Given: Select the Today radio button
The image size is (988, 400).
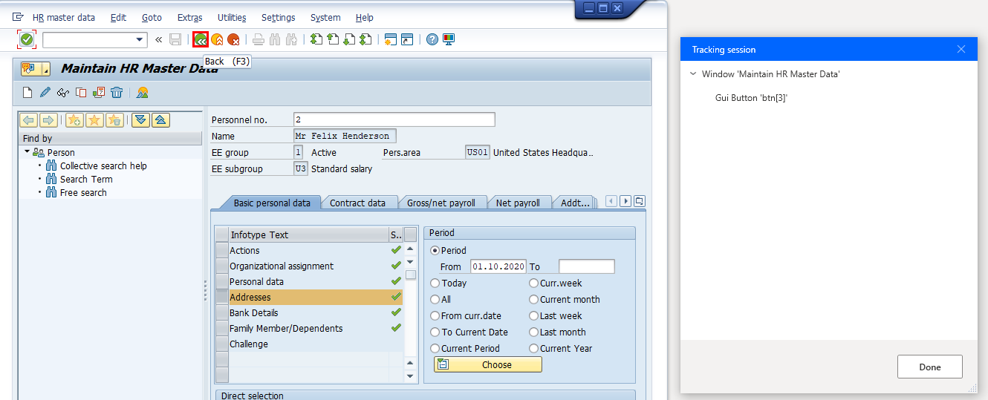Looking at the screenshot, I should [x=435, y=283].
